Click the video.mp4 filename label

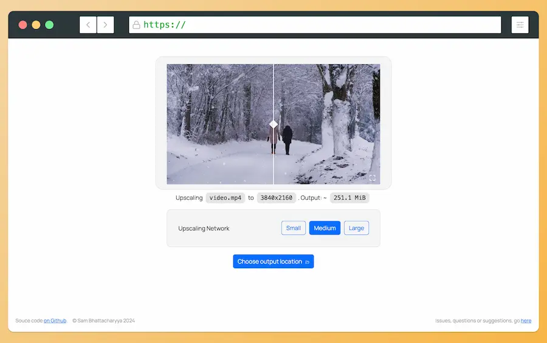pyautogui.click(x=225, y=198)
